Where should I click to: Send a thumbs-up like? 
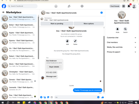point(103,97)
